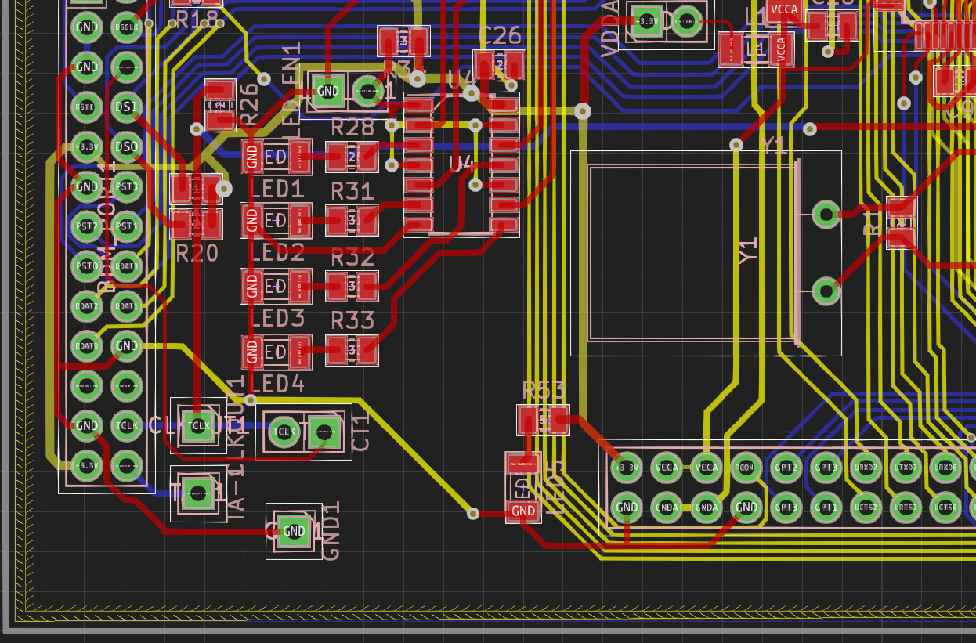
Task: Click the DDAT0 header pad
Action: [x=86, y=345]
